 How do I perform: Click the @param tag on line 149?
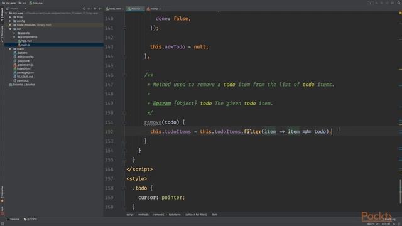162,104
